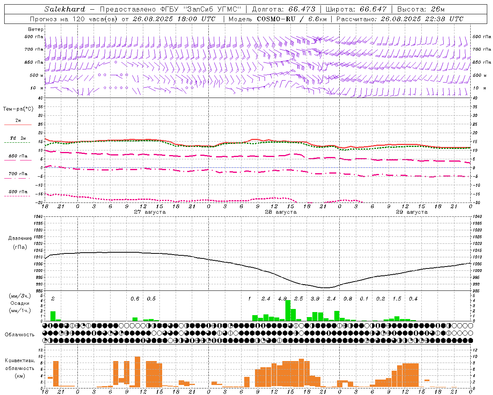The image size is (493, 395).
Task: Click the Salekhard station title
Action: pos(65,9)
